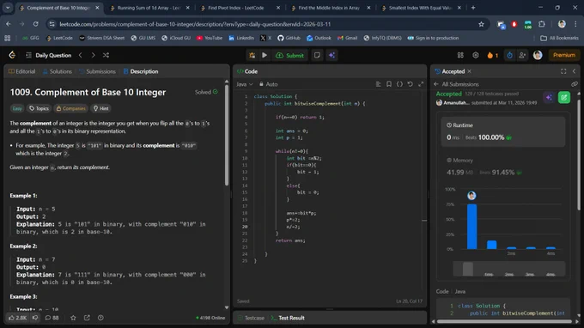Click the braces snippet icon
The height and width of the screenshot is (328, 584).
point(399,84)
